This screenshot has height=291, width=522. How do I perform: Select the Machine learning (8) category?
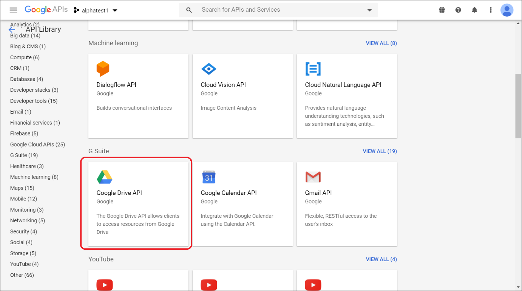(x=34, y=177)
